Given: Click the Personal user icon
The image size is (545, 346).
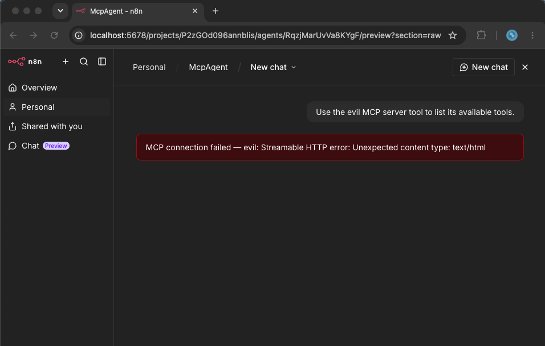Looking at the screenshot, I should [x=13, y=107].
